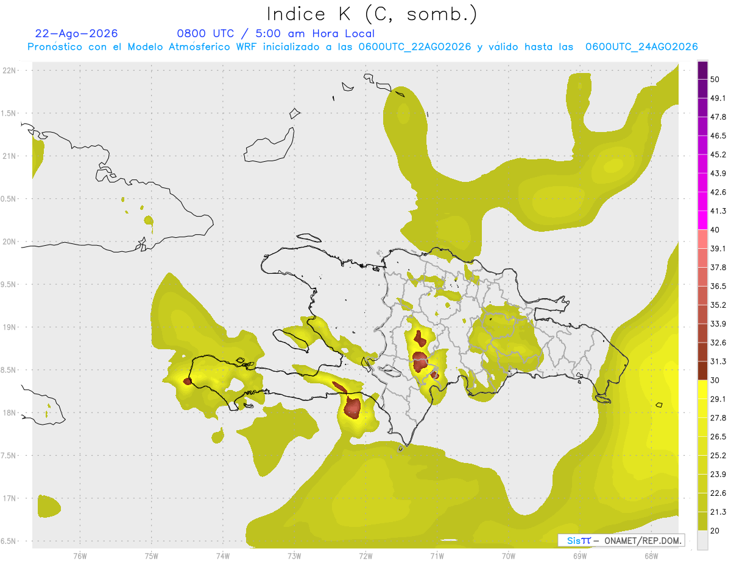
Task: Click colorbar value "30"
Action: [x=715, y=380]
